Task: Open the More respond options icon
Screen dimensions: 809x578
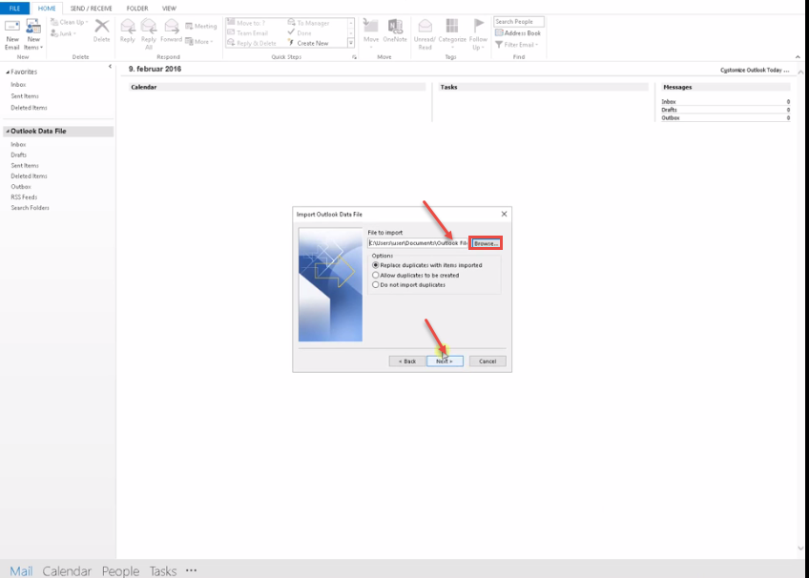Action: click(x=189, y=42)
